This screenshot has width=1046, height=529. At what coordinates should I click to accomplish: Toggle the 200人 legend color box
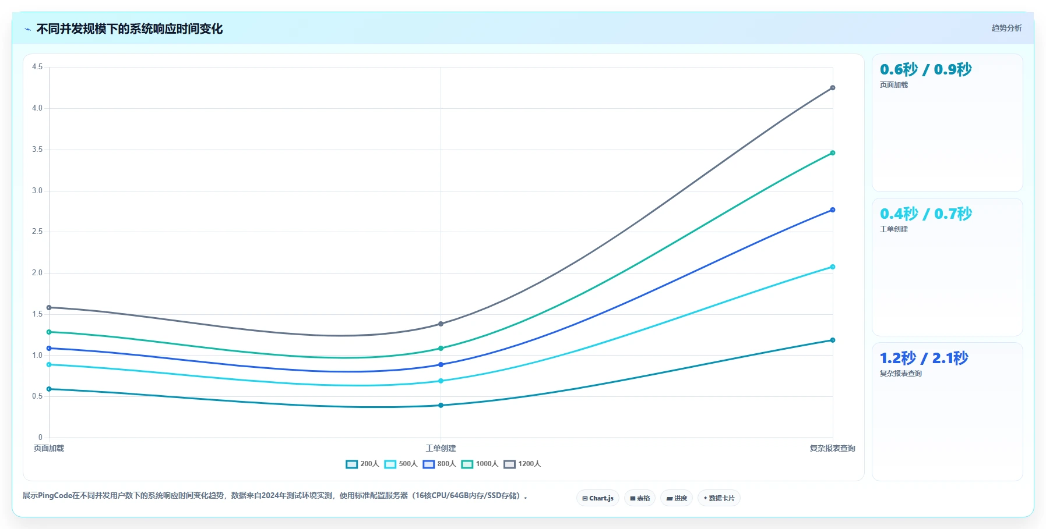click(351, 464)
